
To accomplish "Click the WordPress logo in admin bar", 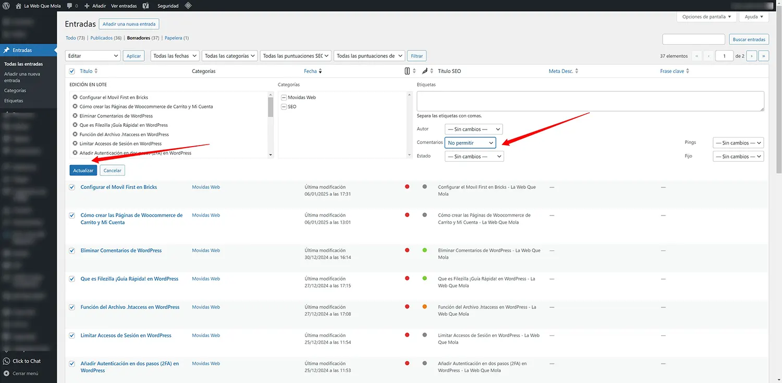I will (x=7, y=6).
